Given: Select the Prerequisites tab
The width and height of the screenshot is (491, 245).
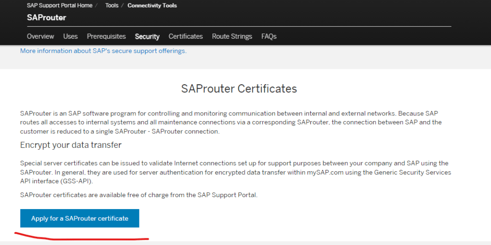Looking at the screenshot, I should point(106,36).
